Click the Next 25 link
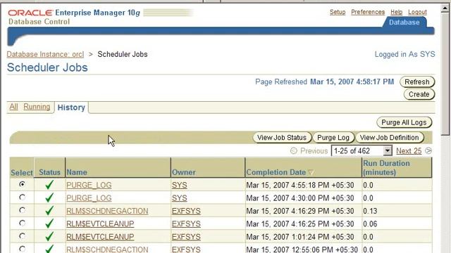451x253 pixels. pos(409,151)
